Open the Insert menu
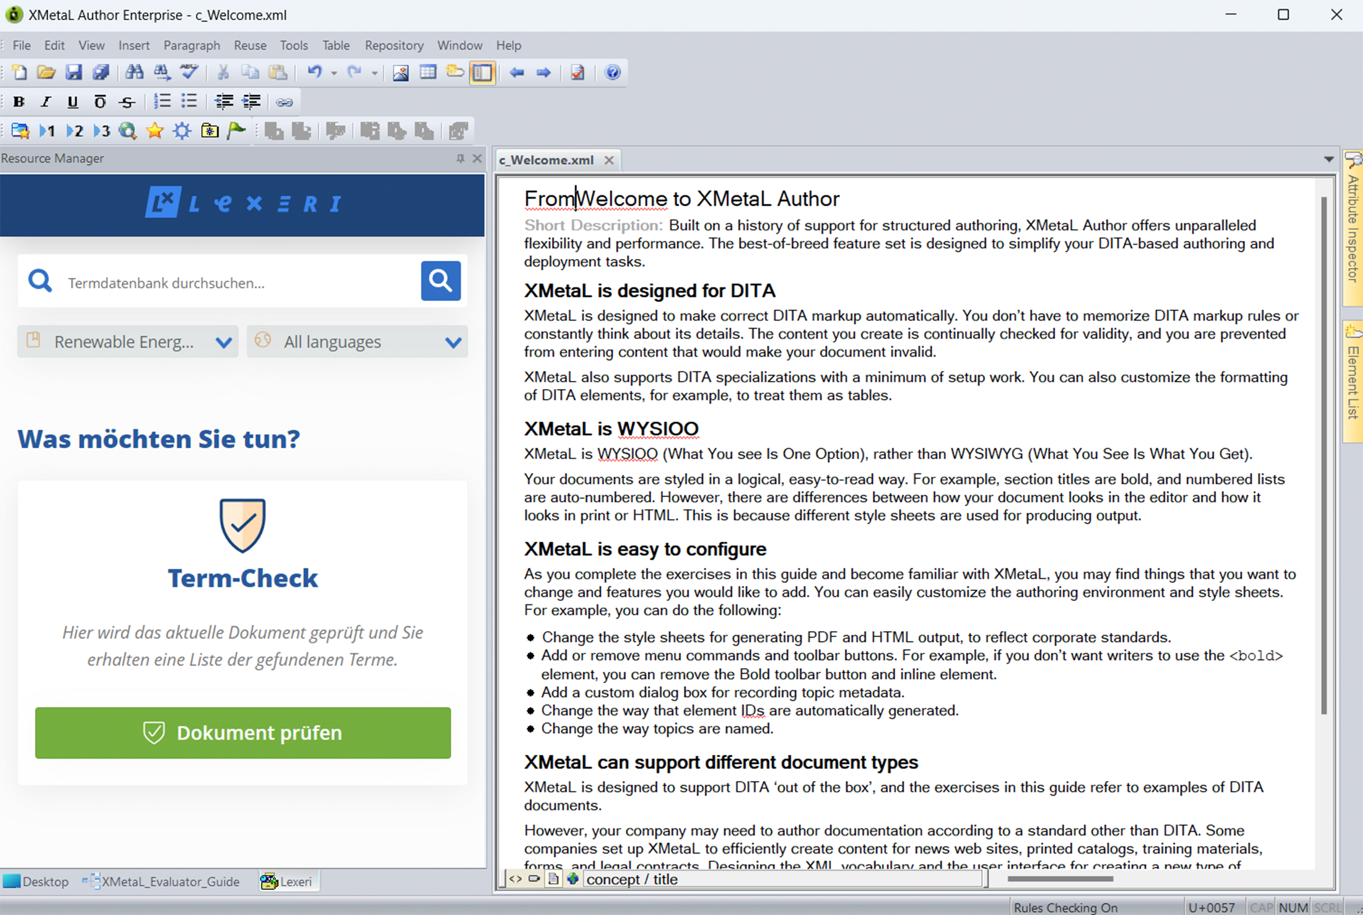Viewport: 1363px width, 915px height. (134, 45)
